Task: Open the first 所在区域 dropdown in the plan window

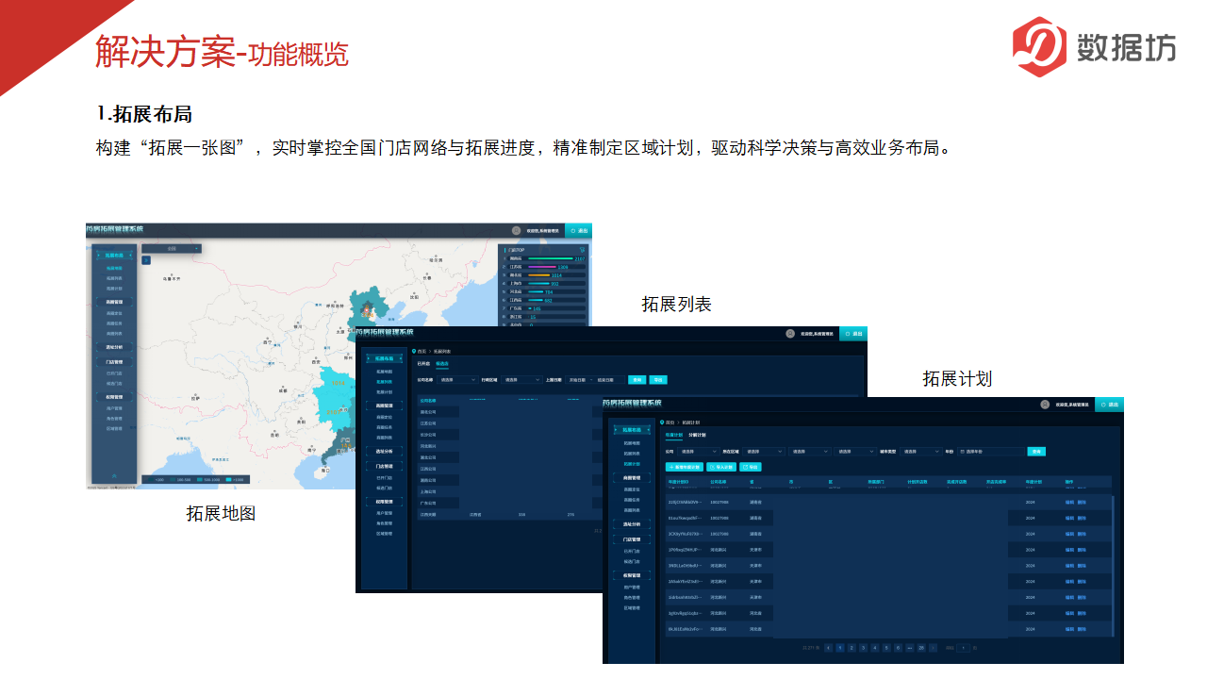Action: pos(764,452)
